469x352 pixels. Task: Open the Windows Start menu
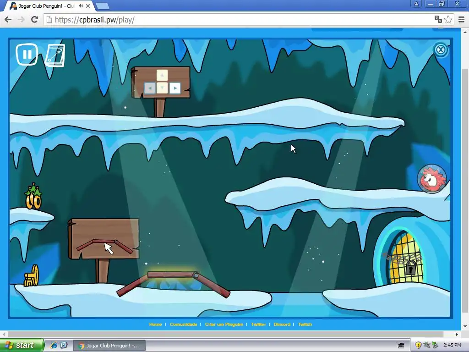[x=22, y=345]
